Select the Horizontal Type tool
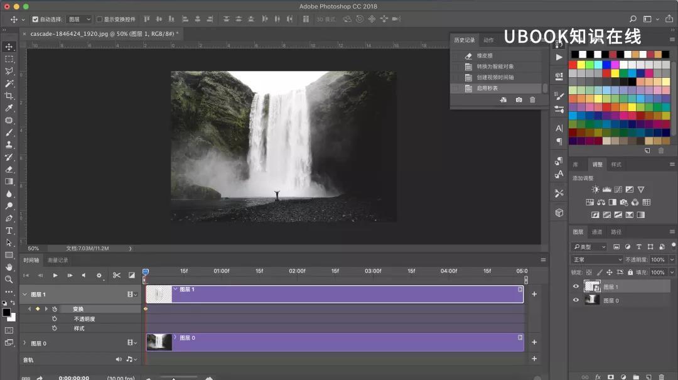678x380 pixels. coord(9,231)
